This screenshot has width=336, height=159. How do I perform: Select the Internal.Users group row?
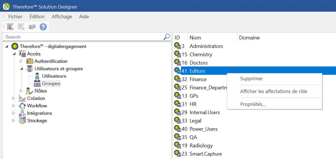pyautogui.click(x=205, y=112)
